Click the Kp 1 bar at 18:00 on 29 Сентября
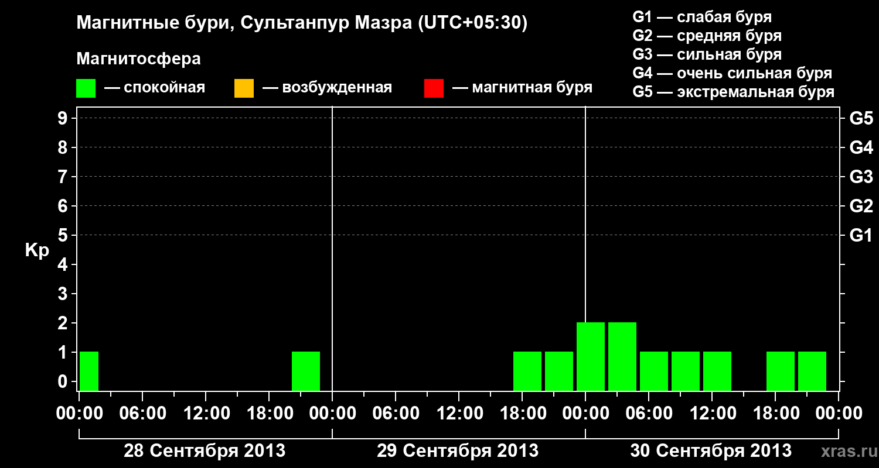This screenshot has height=468, width=879. click(527, 371)
